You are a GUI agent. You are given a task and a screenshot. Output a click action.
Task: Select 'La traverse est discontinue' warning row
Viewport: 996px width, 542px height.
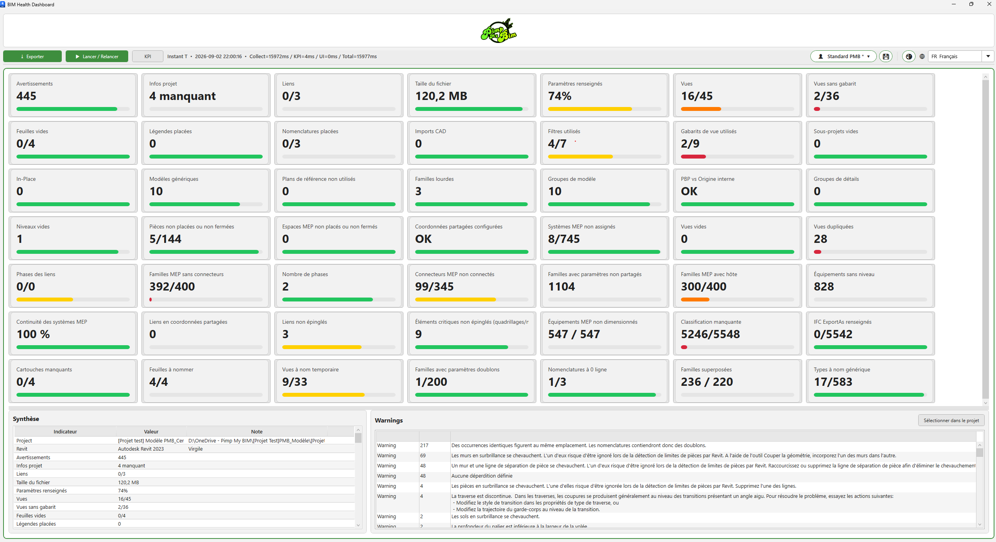click(675, 503)
